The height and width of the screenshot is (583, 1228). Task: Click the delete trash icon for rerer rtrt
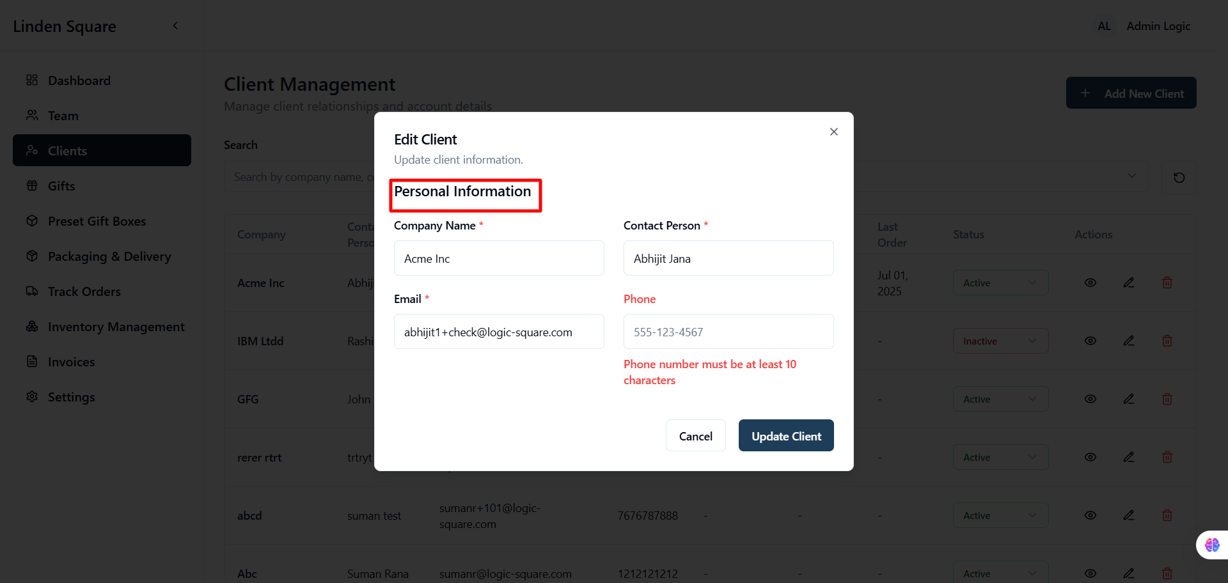coord(1167,457)
